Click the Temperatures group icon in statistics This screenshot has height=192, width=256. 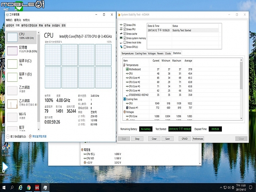coord(124,65)
